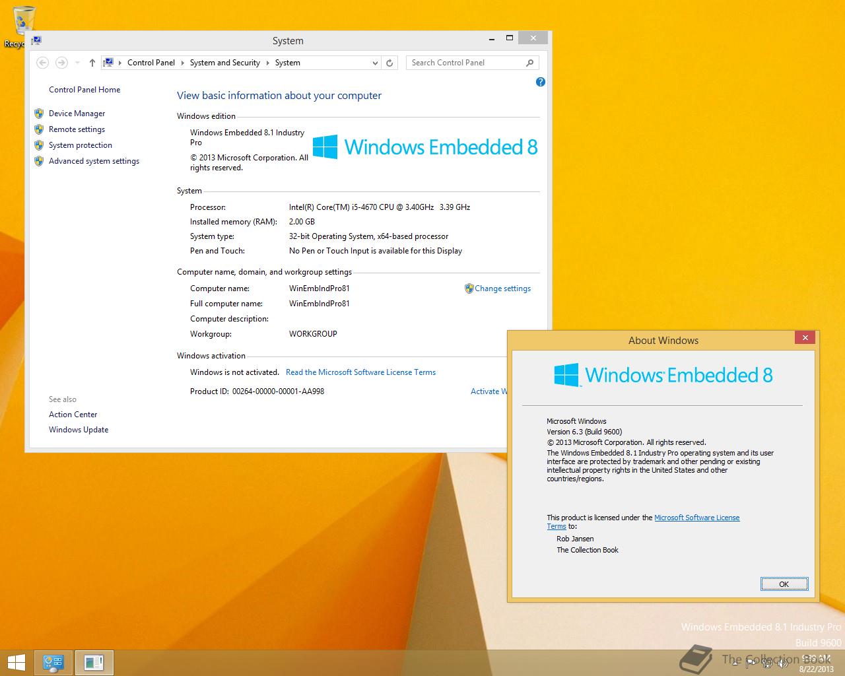Click computer icon in the address bar
Viewport: 845px width, 676px height.
tap(108, 63)
